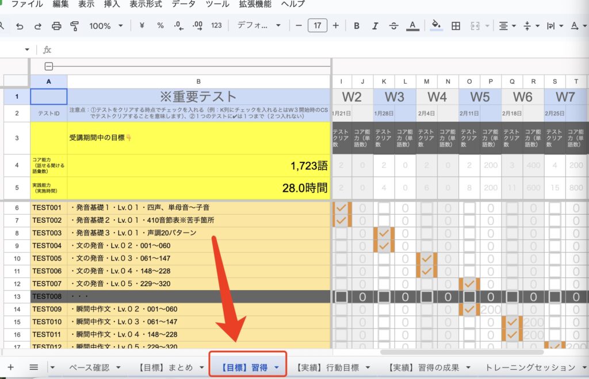Screen dimensions: 589x379
Task: Open the font family dropdown
Action: 259,26
